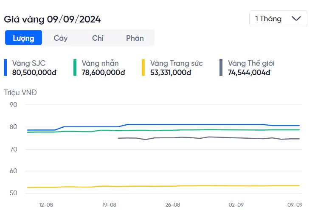
Task: Toggle the Vàng Trang sức legend series
Action: (176, 63)
